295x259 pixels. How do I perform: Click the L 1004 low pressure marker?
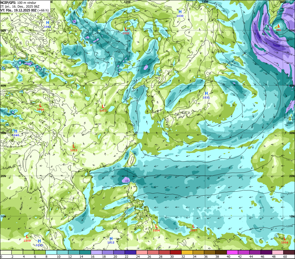pos(284,240)
